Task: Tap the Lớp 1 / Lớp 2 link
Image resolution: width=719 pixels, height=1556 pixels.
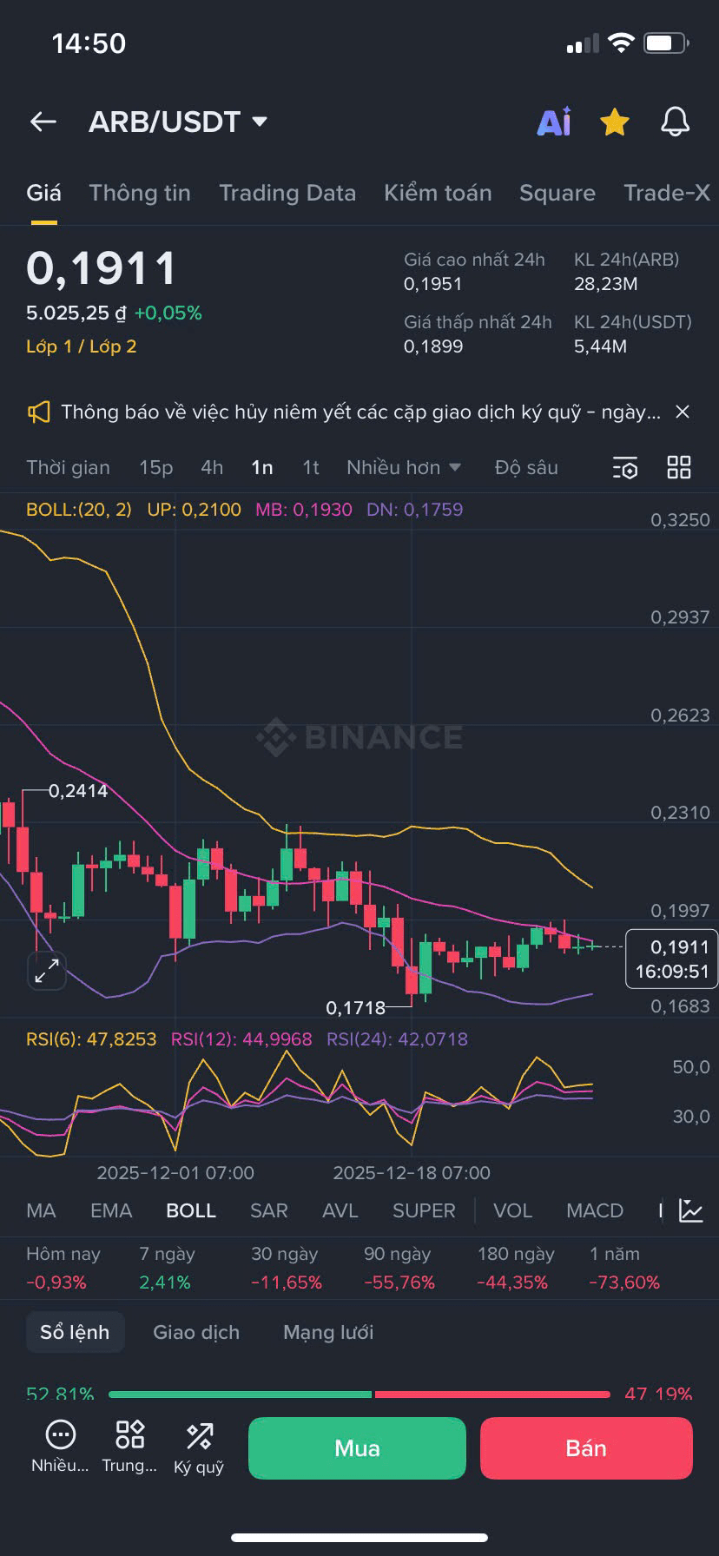Action: click(x=82, y=346)
